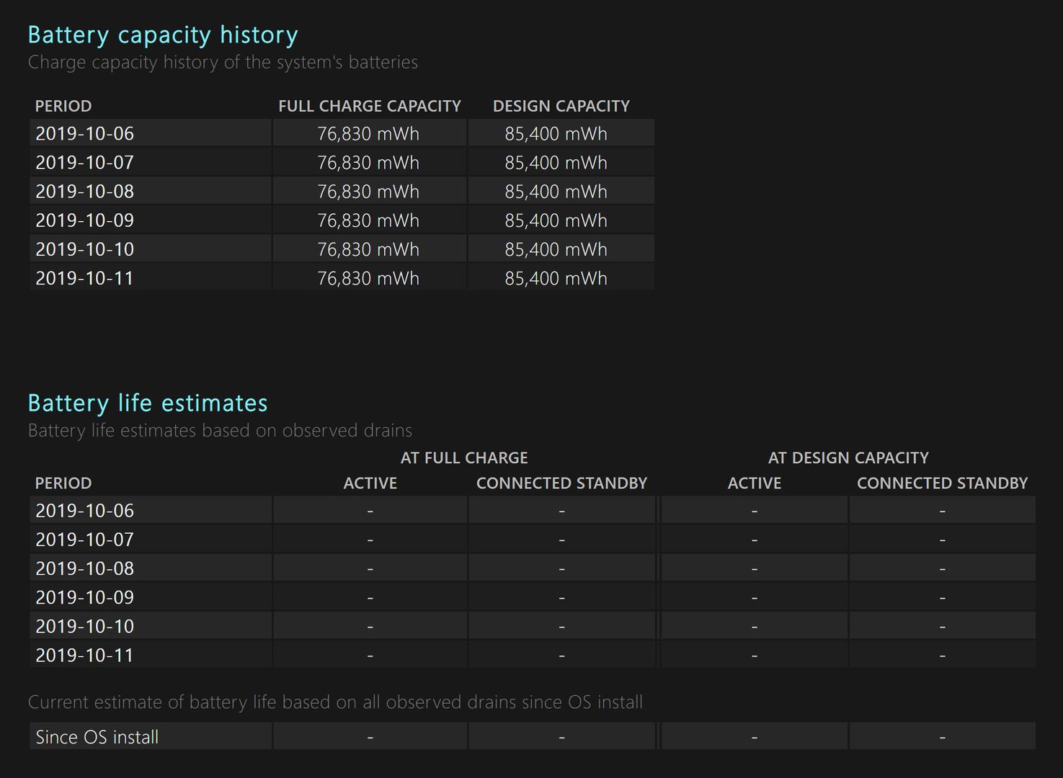Click the FULL CHARGE CAPACITY column header
The image size is (1063, 778).
(x=370, y=106)
